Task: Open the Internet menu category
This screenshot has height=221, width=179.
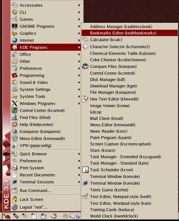Action: click(x=46, y=40)
